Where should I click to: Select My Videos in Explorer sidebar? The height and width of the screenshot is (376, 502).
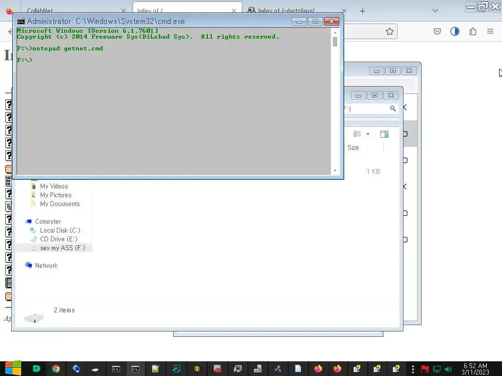click(54, 186)
